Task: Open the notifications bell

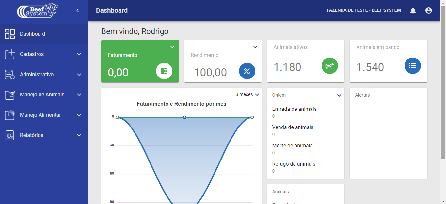Action: [x=413, y=10]
